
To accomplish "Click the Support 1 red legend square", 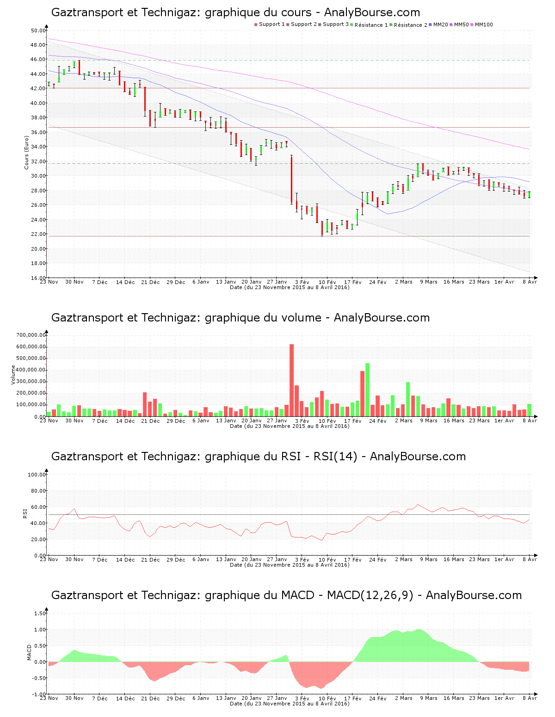I will tap(256, 25).
